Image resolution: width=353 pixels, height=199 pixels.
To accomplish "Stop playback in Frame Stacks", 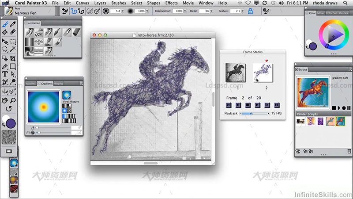I will pyautogui.click(x=248, y=105).
